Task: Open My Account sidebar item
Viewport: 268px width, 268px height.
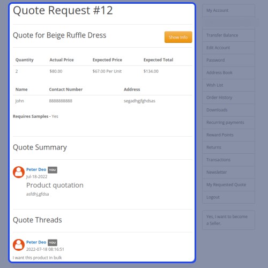Action: 228,11
